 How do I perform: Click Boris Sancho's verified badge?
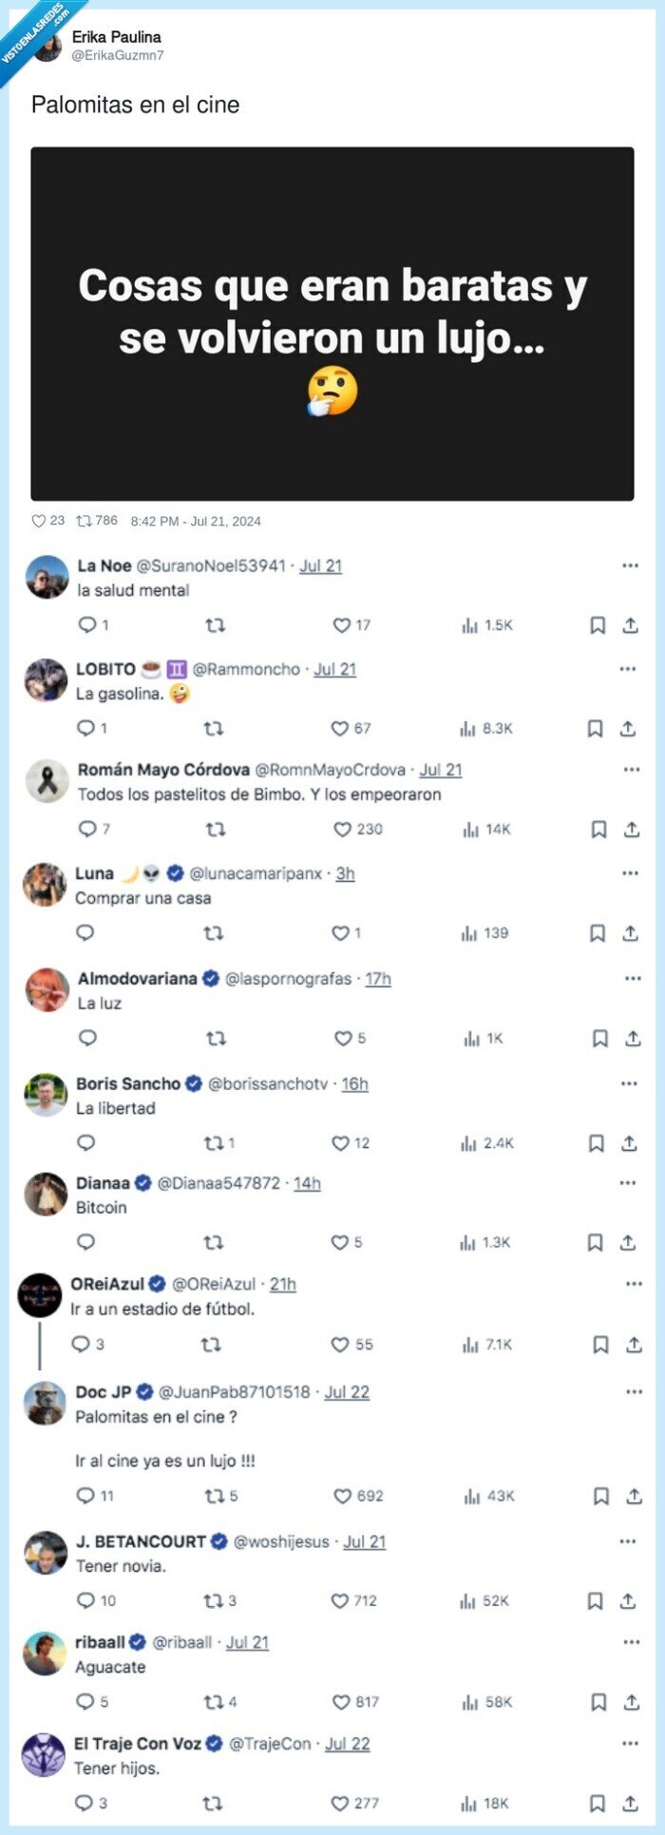point(195,1082)
